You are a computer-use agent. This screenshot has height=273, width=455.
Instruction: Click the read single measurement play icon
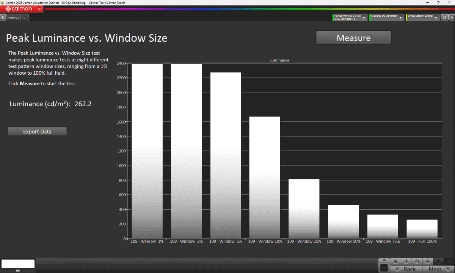[x=406, y=262]
